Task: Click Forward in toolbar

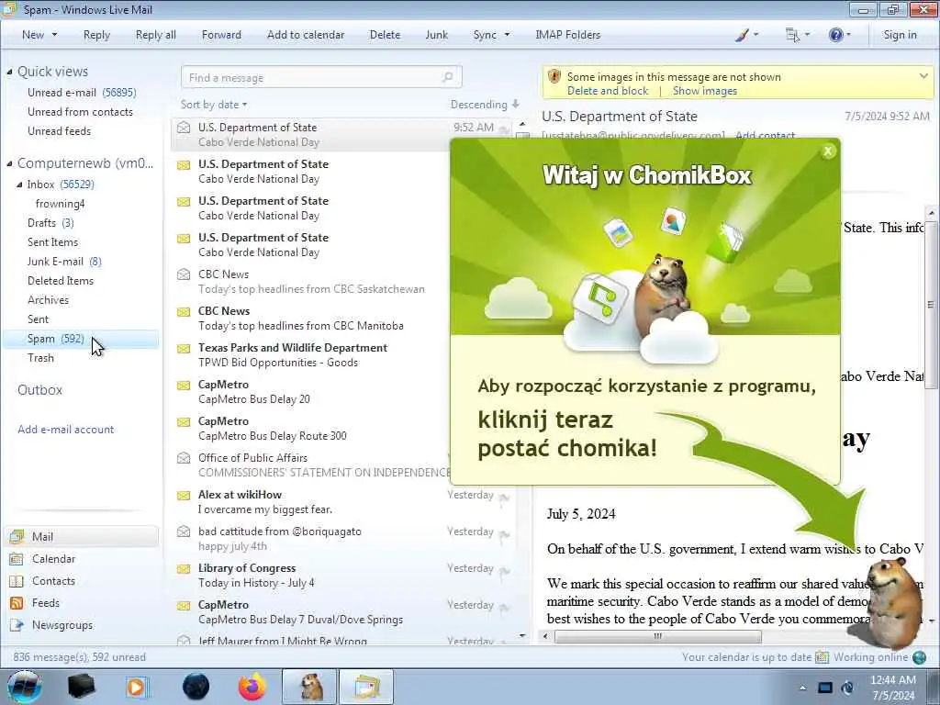Action: (221, 35)
